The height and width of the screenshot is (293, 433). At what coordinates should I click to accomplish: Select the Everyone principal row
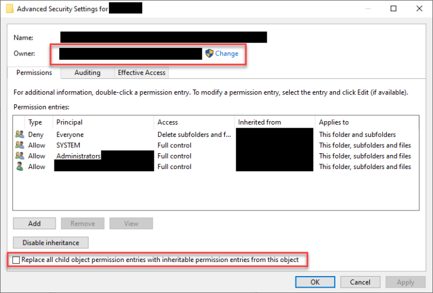tap(70, 135)
